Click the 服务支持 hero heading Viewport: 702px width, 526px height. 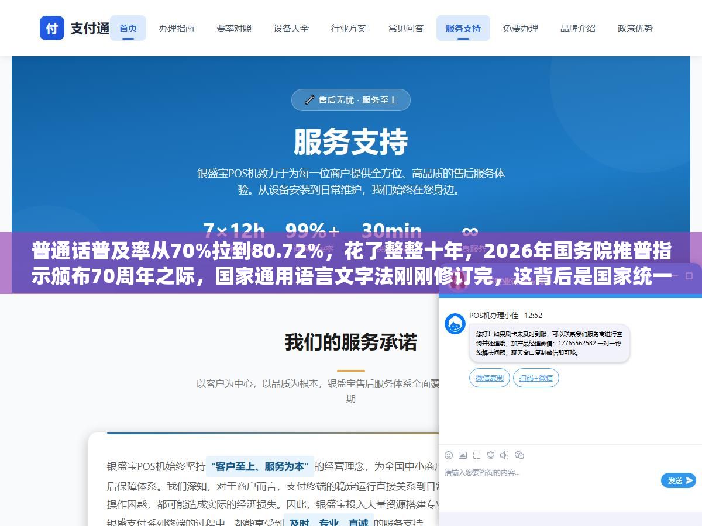pos(351,142)
